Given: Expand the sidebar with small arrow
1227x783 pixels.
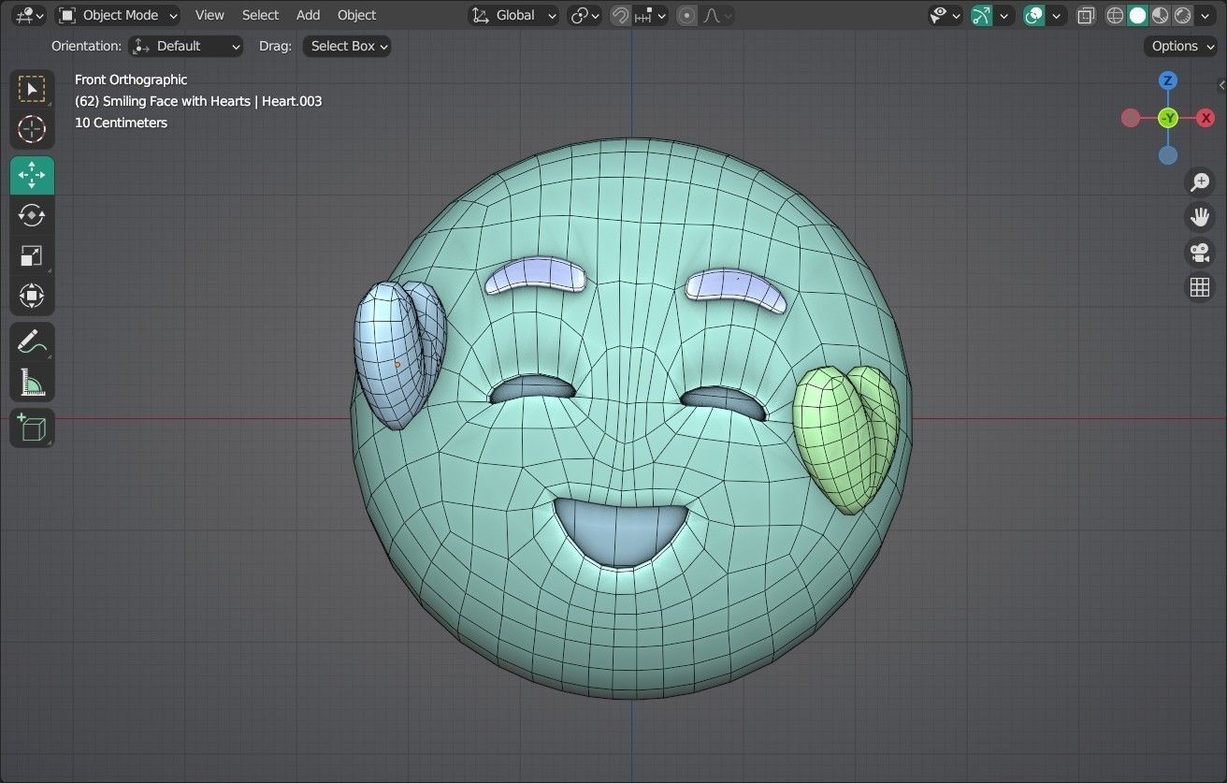Looking at the screenshot, I should point(1221,85).
